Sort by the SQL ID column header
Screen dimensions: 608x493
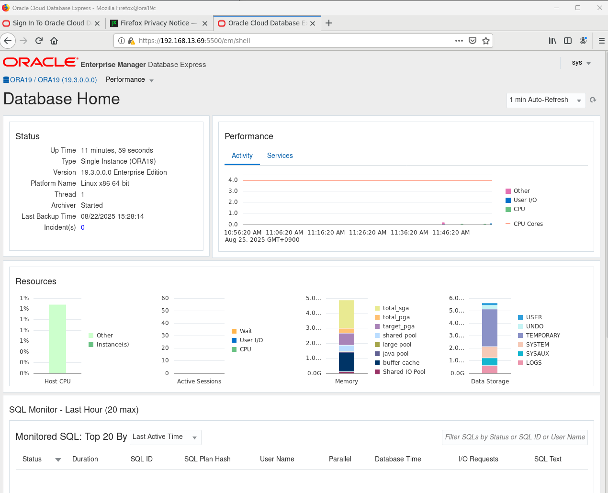(142, 459)
